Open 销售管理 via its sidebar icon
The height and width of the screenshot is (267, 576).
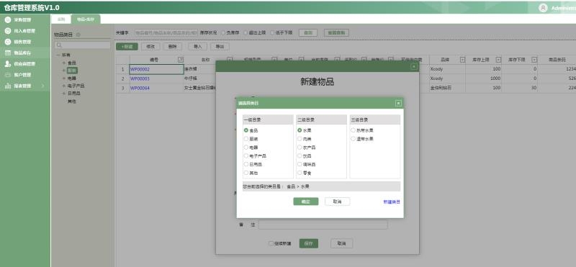tap(8, 42)
